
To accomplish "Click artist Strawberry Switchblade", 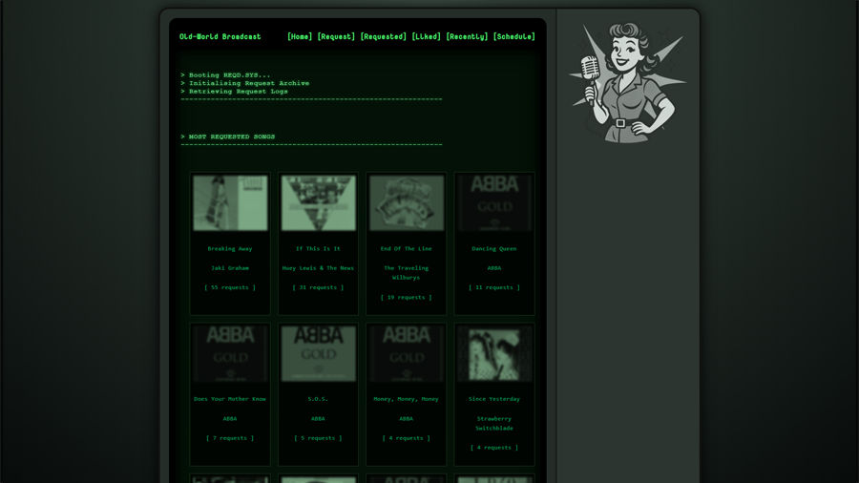I will point(494,423).
